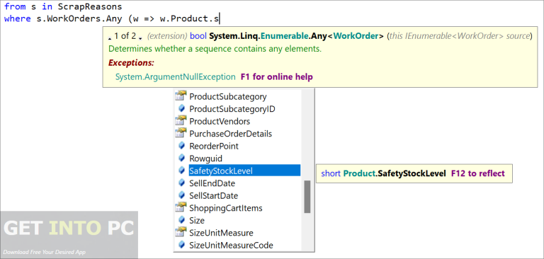The image size is (544, 259).
Task: Select SellStartDate in completion list
Action: [213, 195]
